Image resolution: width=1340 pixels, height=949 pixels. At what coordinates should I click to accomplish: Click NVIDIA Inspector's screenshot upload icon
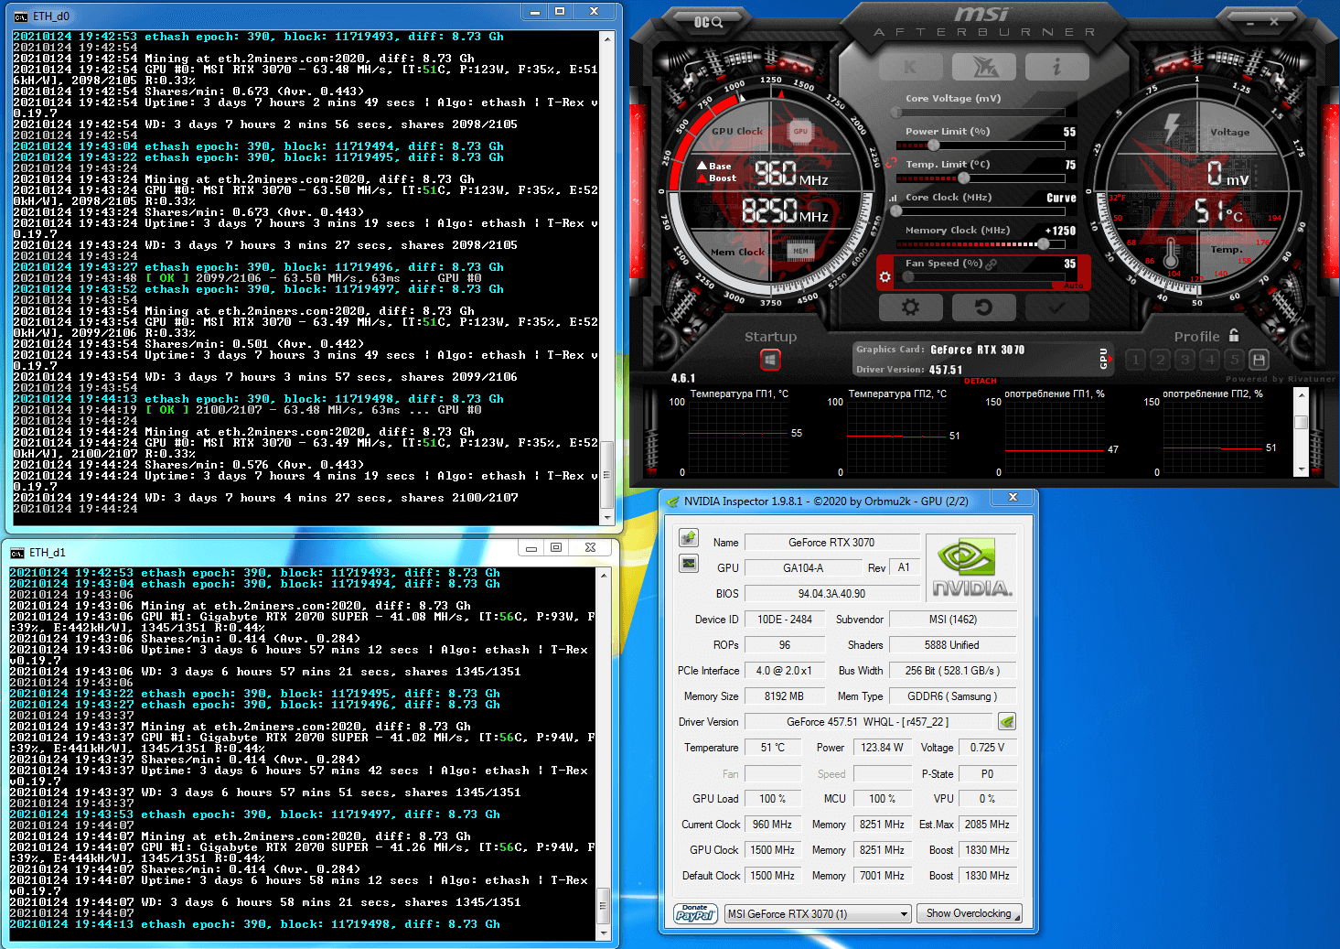click(689, 538)
